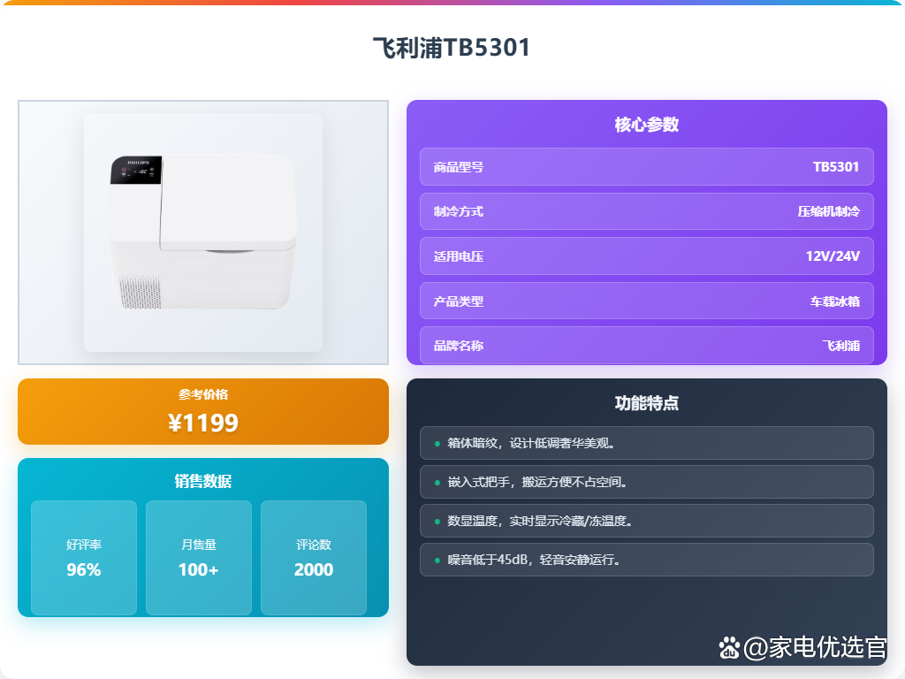Select the 产品类型 车载冰箱 row
The height and width of the screenshot is (679, 905).
[x=646, y=301]
